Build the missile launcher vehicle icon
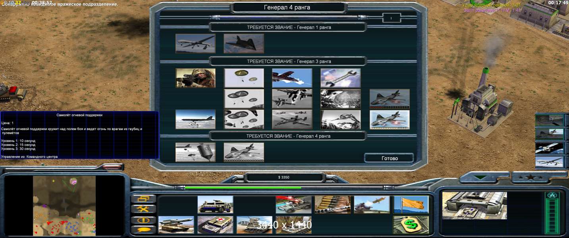Viewport: 569px width, 238px height. coord(176,225)
